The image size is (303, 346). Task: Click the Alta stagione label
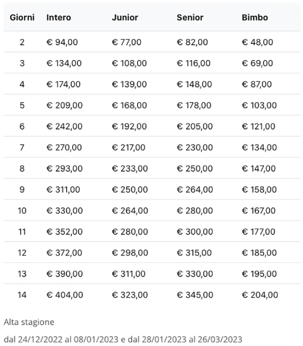(x=29, y=322)
